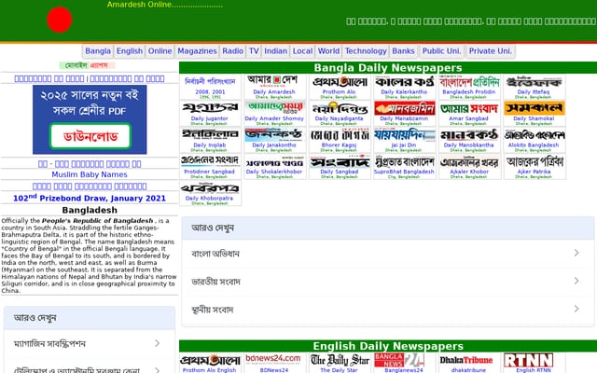
Task: Click the red circle flag emblem
Action: tap(60, 20)
